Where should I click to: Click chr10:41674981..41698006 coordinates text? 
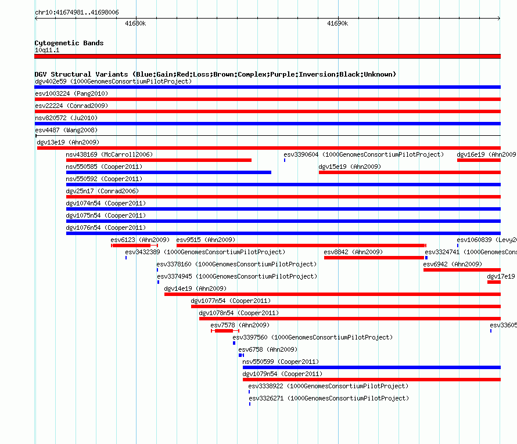point(77,12)
